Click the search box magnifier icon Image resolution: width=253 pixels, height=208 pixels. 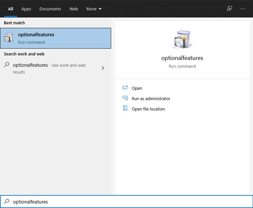tap(7, 201)
